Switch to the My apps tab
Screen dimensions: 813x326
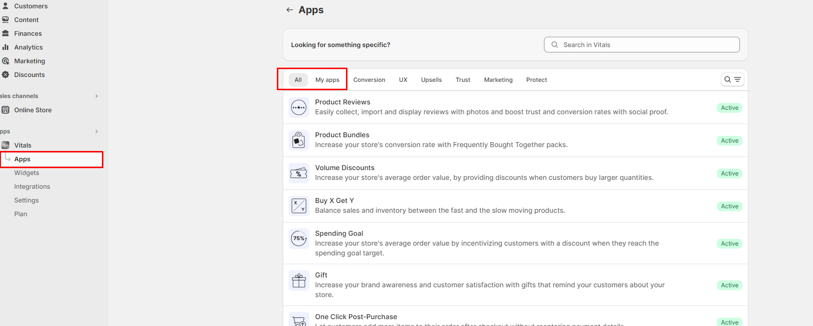pos(327,80)
